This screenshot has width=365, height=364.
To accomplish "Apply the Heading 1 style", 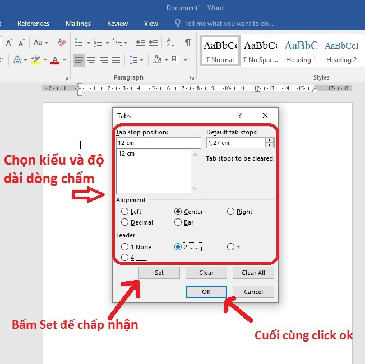I will point(301,50).
